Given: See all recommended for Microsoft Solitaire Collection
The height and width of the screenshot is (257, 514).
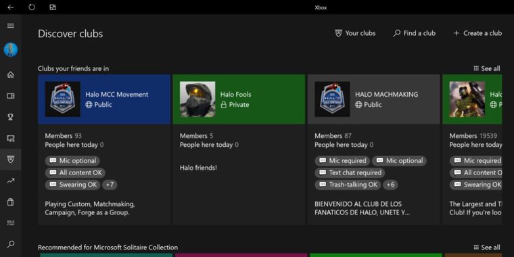Looking at the screenshot, I should point(487,247).
